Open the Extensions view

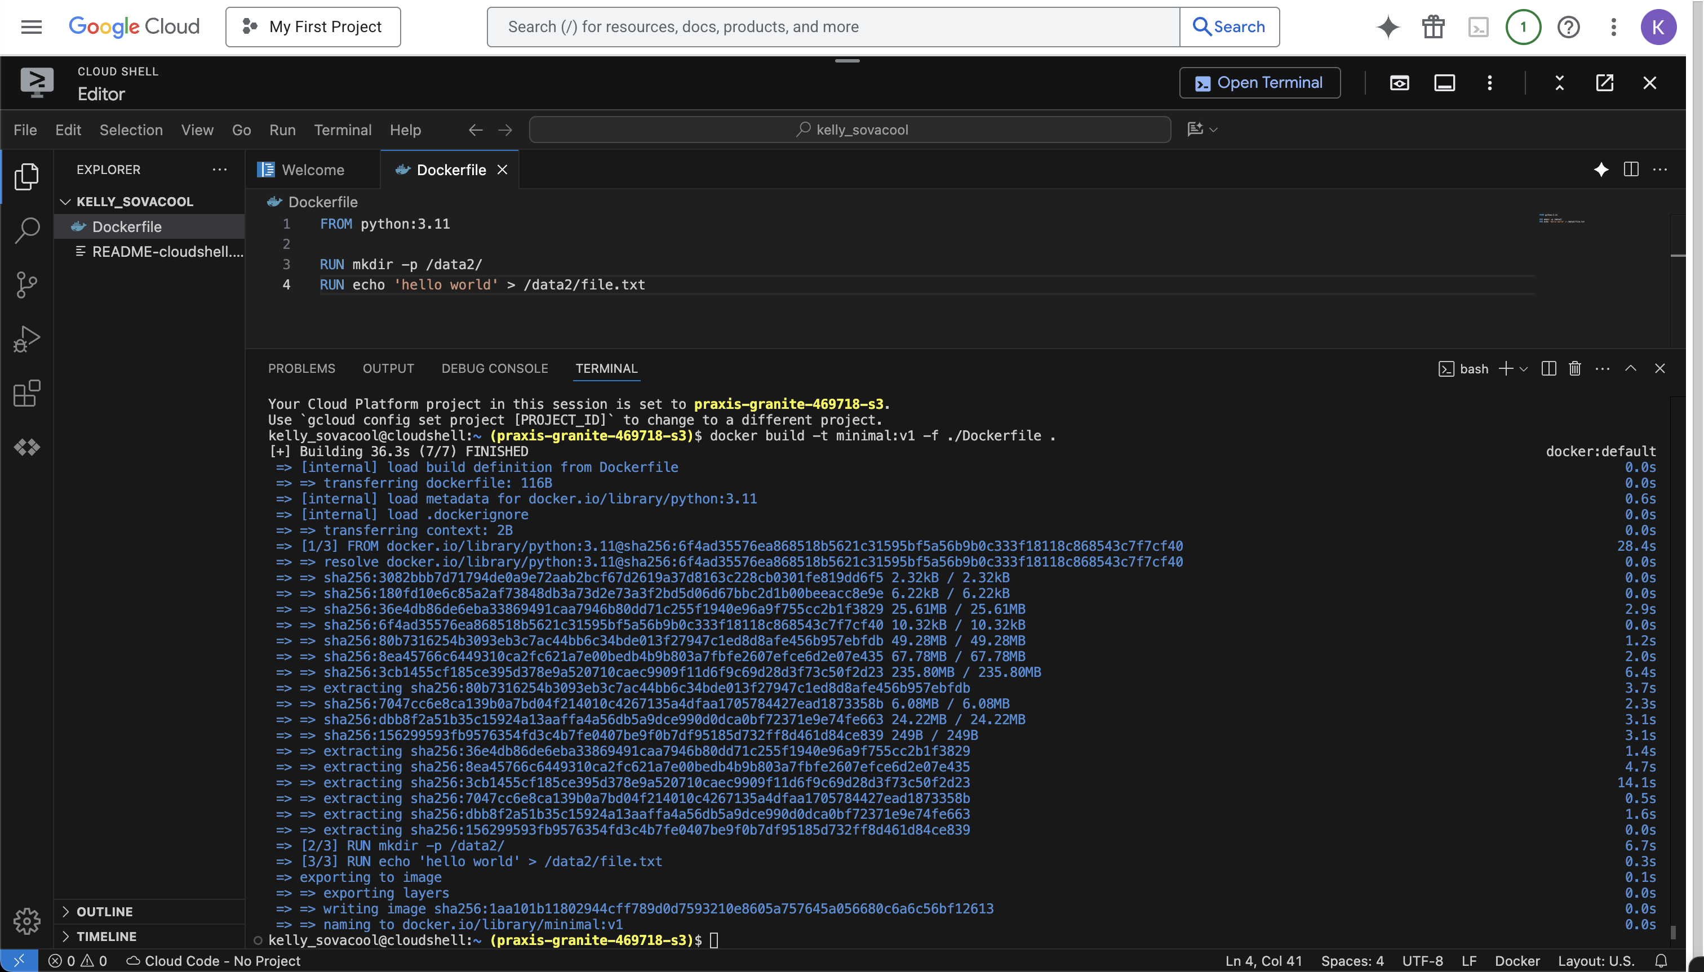pos(26,393)
